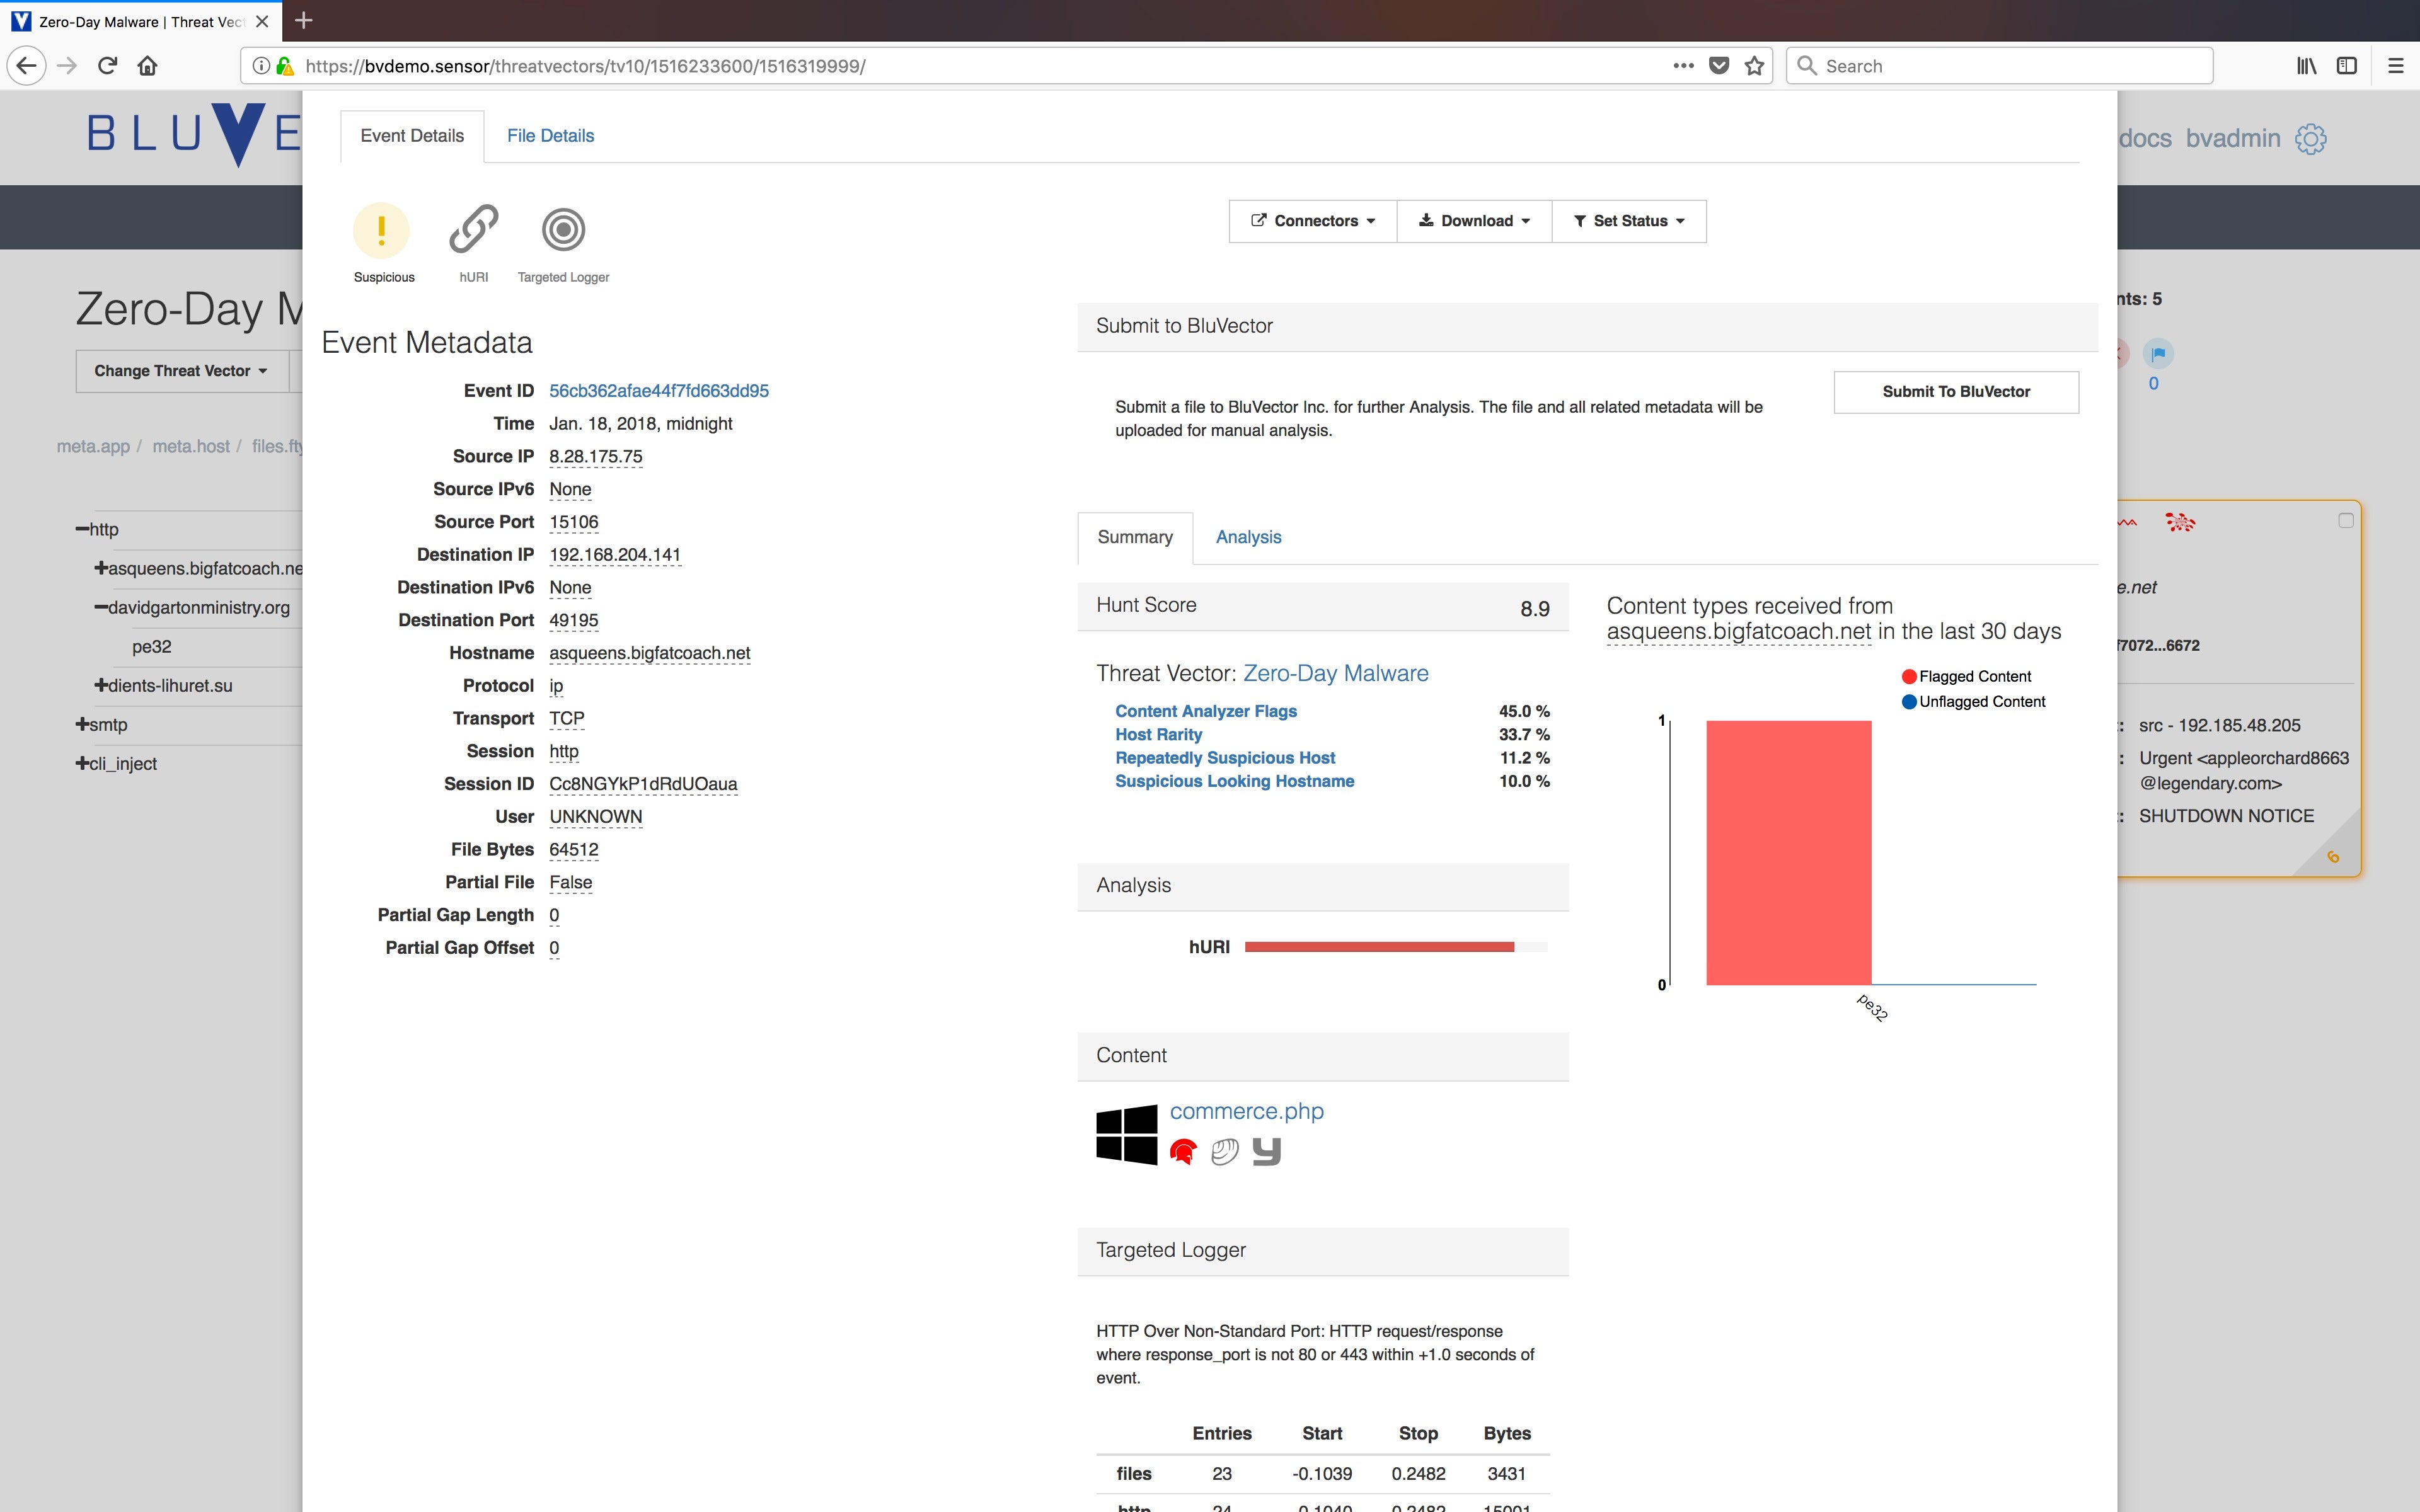This screenshot has height=1512, width=2420.
Task: Reload the page in the browser
Action: [107, 66]
